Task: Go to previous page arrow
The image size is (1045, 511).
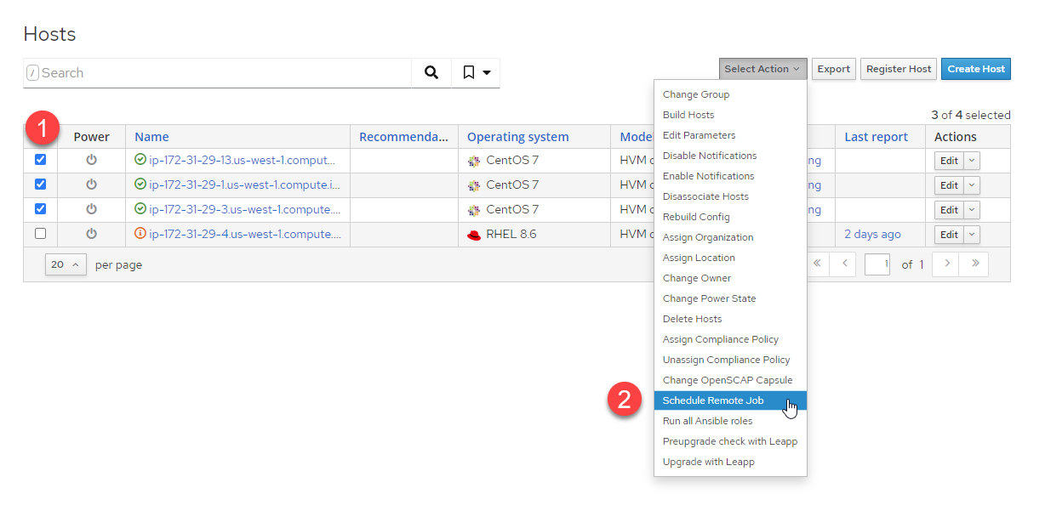Action: (843, 264)
